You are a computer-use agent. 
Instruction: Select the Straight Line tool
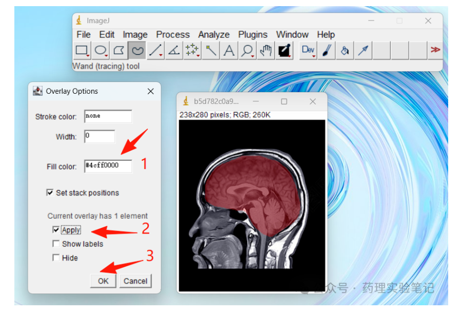(155, 51)
